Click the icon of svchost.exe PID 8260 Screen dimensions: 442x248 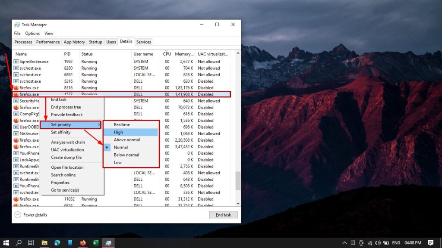(x=16, y=68)
